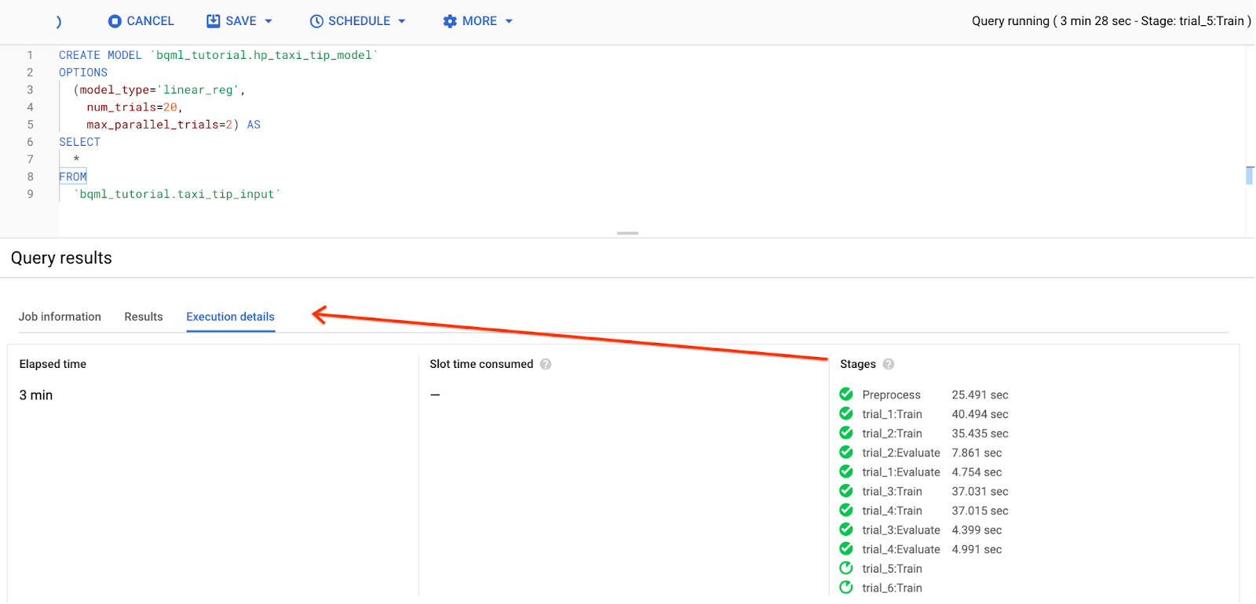Viewport: 1256px width, 604px height.
Task: Click the Stages heading
Action: pos(858,364)
